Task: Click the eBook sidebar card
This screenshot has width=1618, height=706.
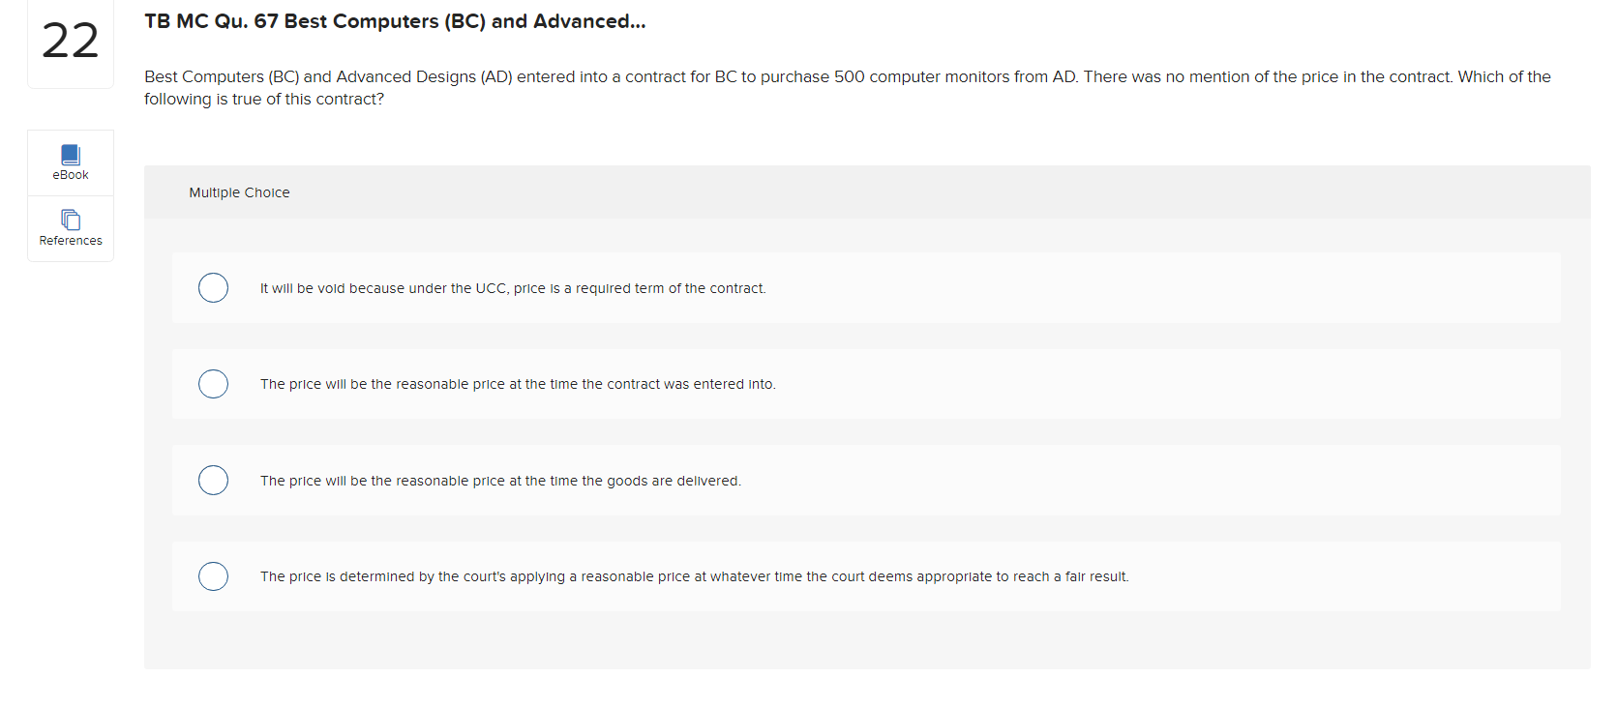Action: [x=69, y=162]
